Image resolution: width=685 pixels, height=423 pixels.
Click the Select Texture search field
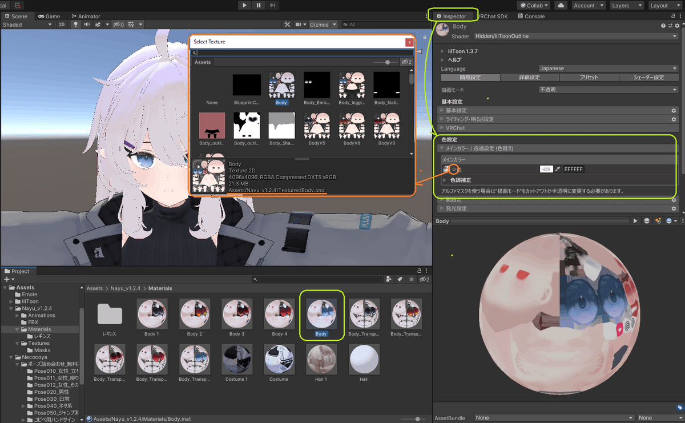(302, 53)
